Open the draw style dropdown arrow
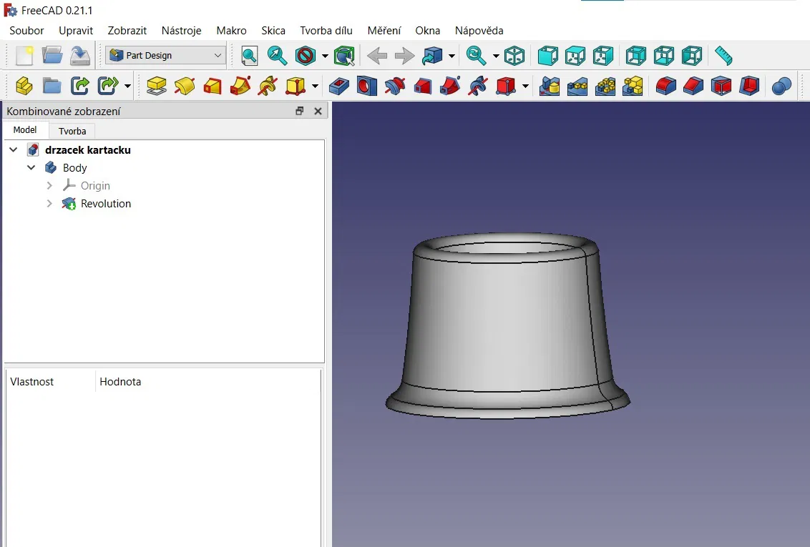The image size is (810, 547). coord(325,56)
